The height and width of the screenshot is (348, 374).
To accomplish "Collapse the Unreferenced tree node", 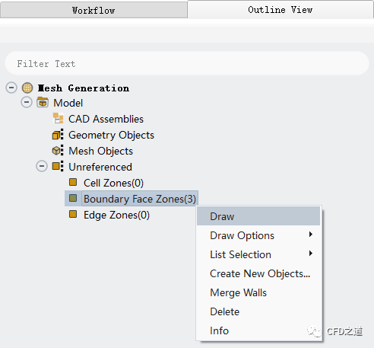I will click(x=42, y=167).
